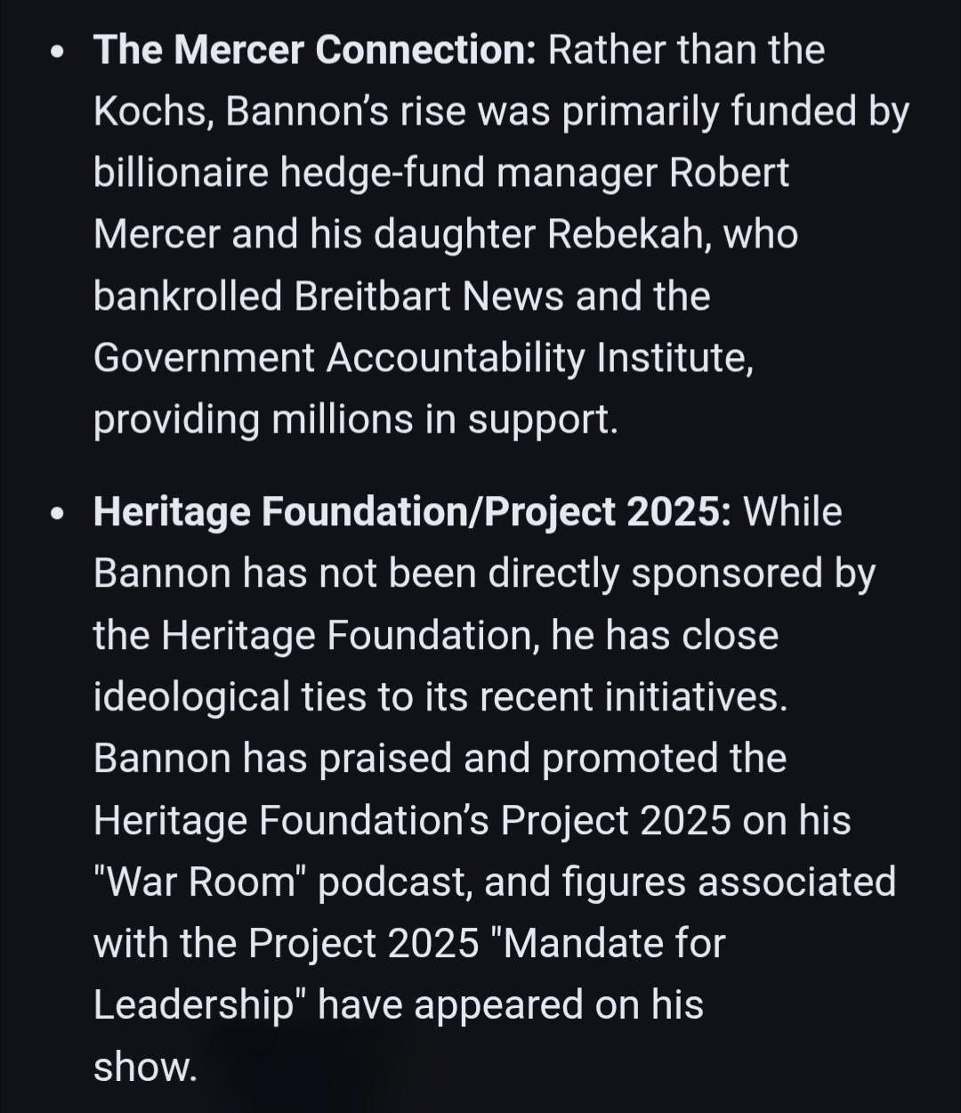Image resolution: width=961 pixels, height=1113 pixels.
Task: Click the bullet beside Heritage Foundation/Project 2025 heading
Action: [x=58, y=515]
